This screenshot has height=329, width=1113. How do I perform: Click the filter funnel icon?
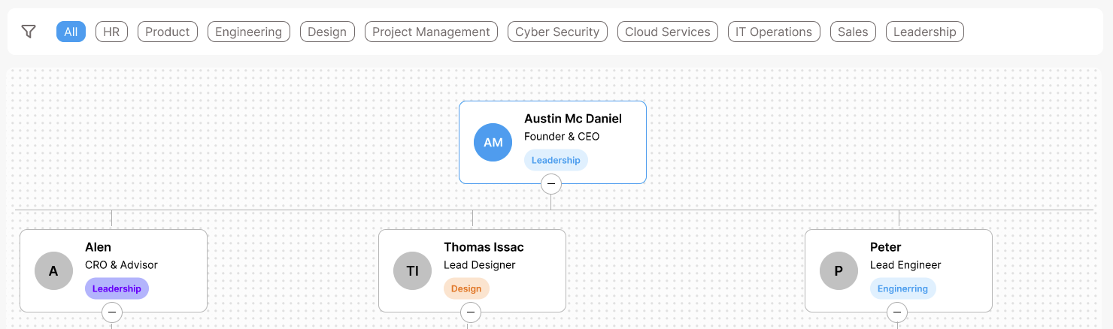coord(29,32)
